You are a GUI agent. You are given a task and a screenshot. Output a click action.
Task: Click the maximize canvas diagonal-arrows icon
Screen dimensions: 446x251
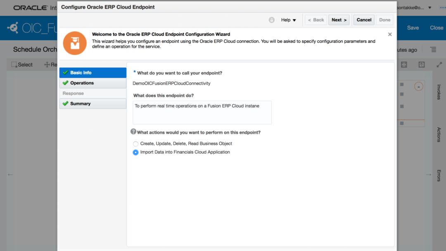pos(439,65)
